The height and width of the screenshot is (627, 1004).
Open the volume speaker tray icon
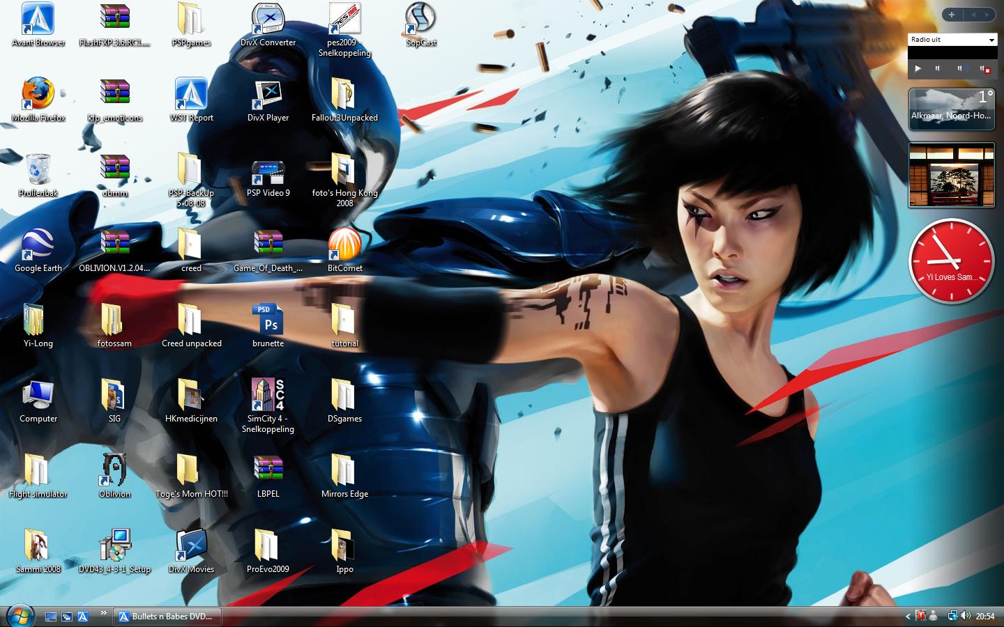coord(966,616)
